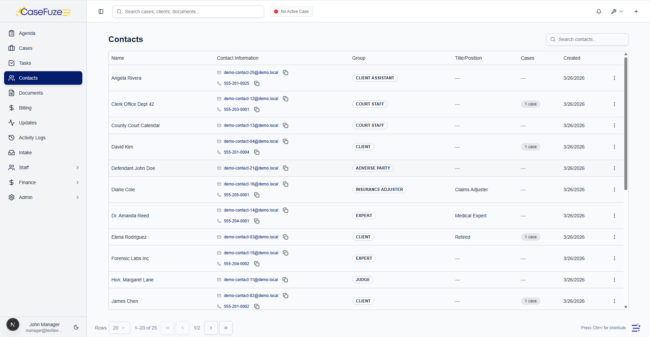Image resolution: width=650 pixels, height=337 pixels.
Task: Toggle dark mode with the moon icon
Action: (x=76, y=327)
